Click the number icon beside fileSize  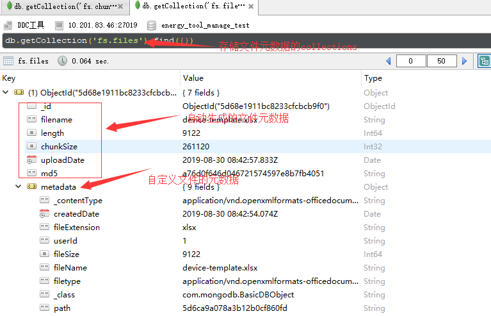coord(44,254)
